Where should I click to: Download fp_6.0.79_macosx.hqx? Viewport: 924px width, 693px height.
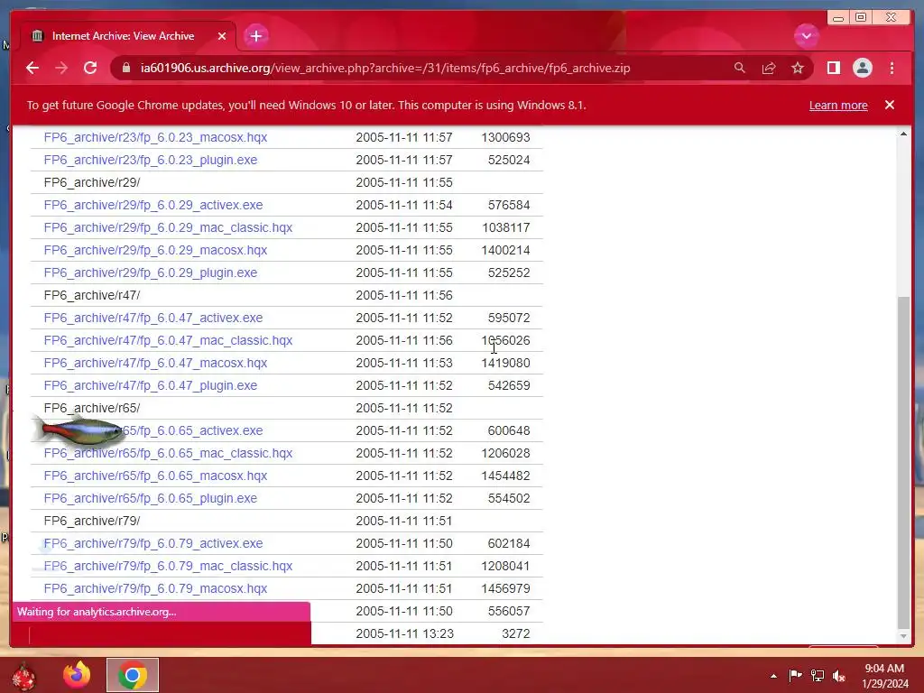click(x=155, y=588)
